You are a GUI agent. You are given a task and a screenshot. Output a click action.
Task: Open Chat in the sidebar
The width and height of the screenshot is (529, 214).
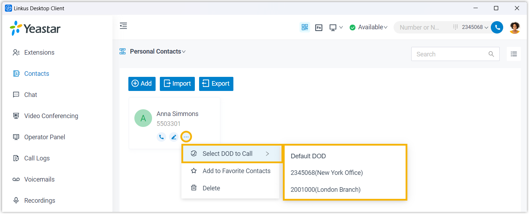[31, 95]
